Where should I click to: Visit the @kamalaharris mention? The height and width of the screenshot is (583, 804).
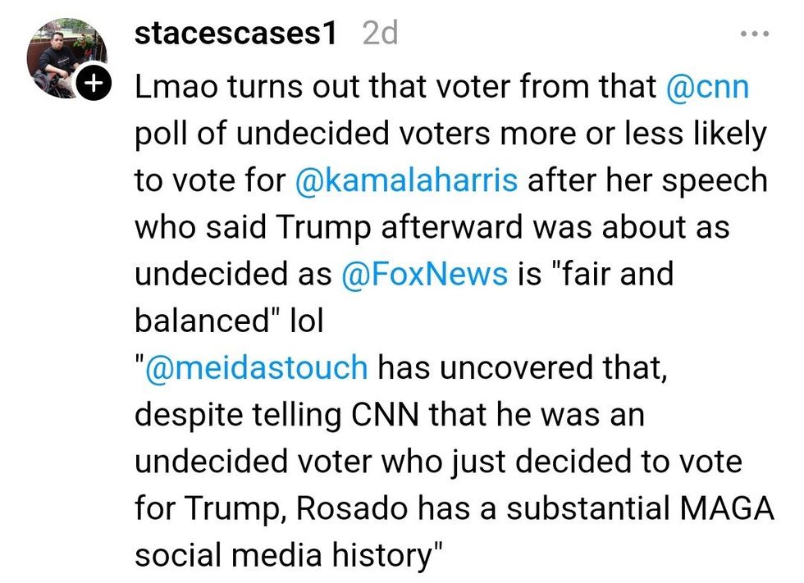pos(405,180)
